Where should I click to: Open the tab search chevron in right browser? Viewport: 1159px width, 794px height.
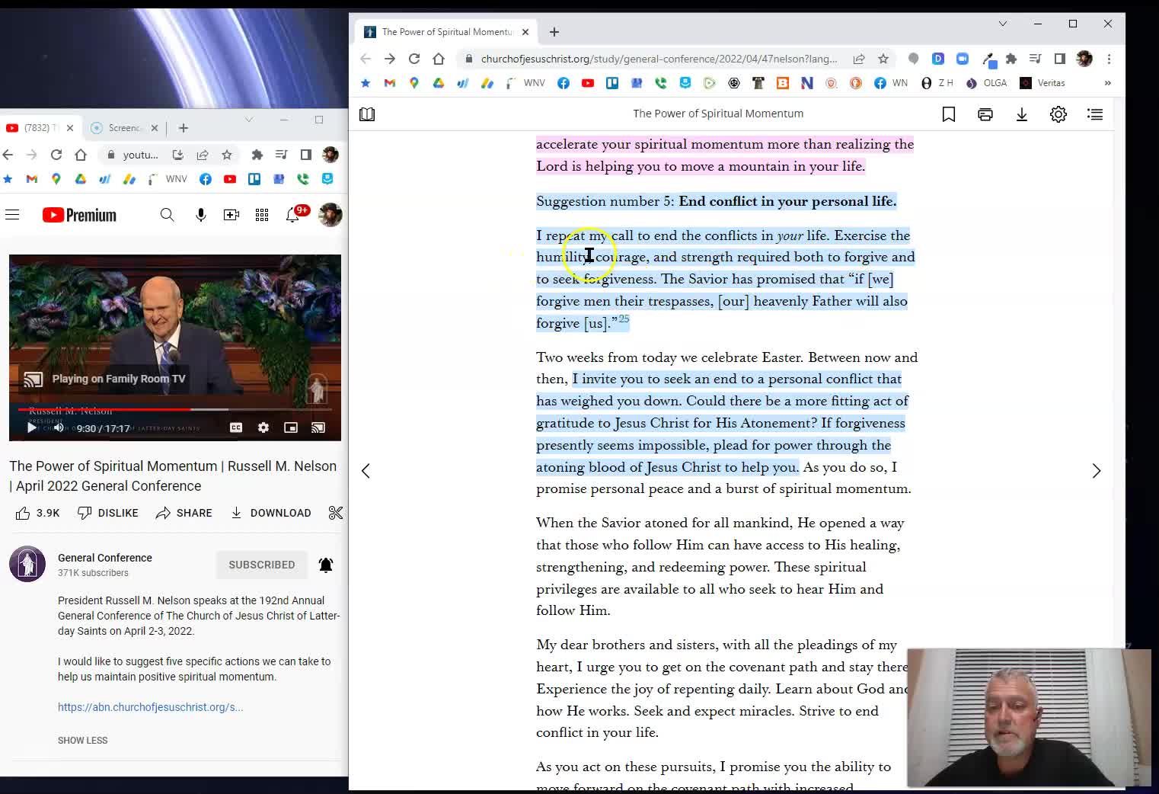[x=1003, y=24]
